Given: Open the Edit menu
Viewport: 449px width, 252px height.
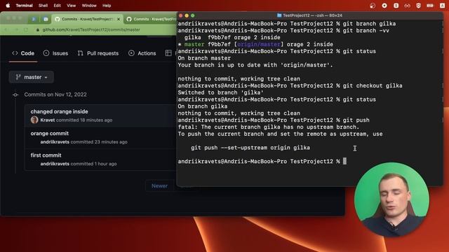Looking at the screenshot, I should pyautogui.click(x=58, y=6).
